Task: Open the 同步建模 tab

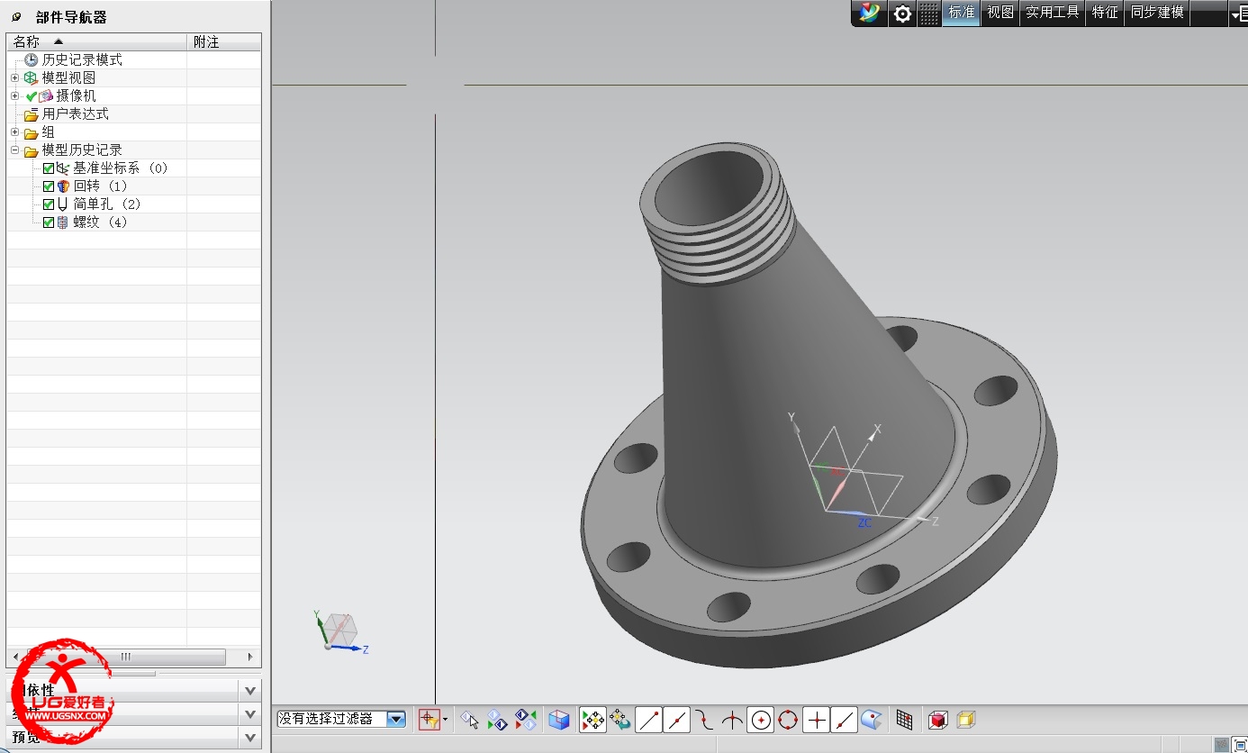Action: click(x=1157, y=13)
